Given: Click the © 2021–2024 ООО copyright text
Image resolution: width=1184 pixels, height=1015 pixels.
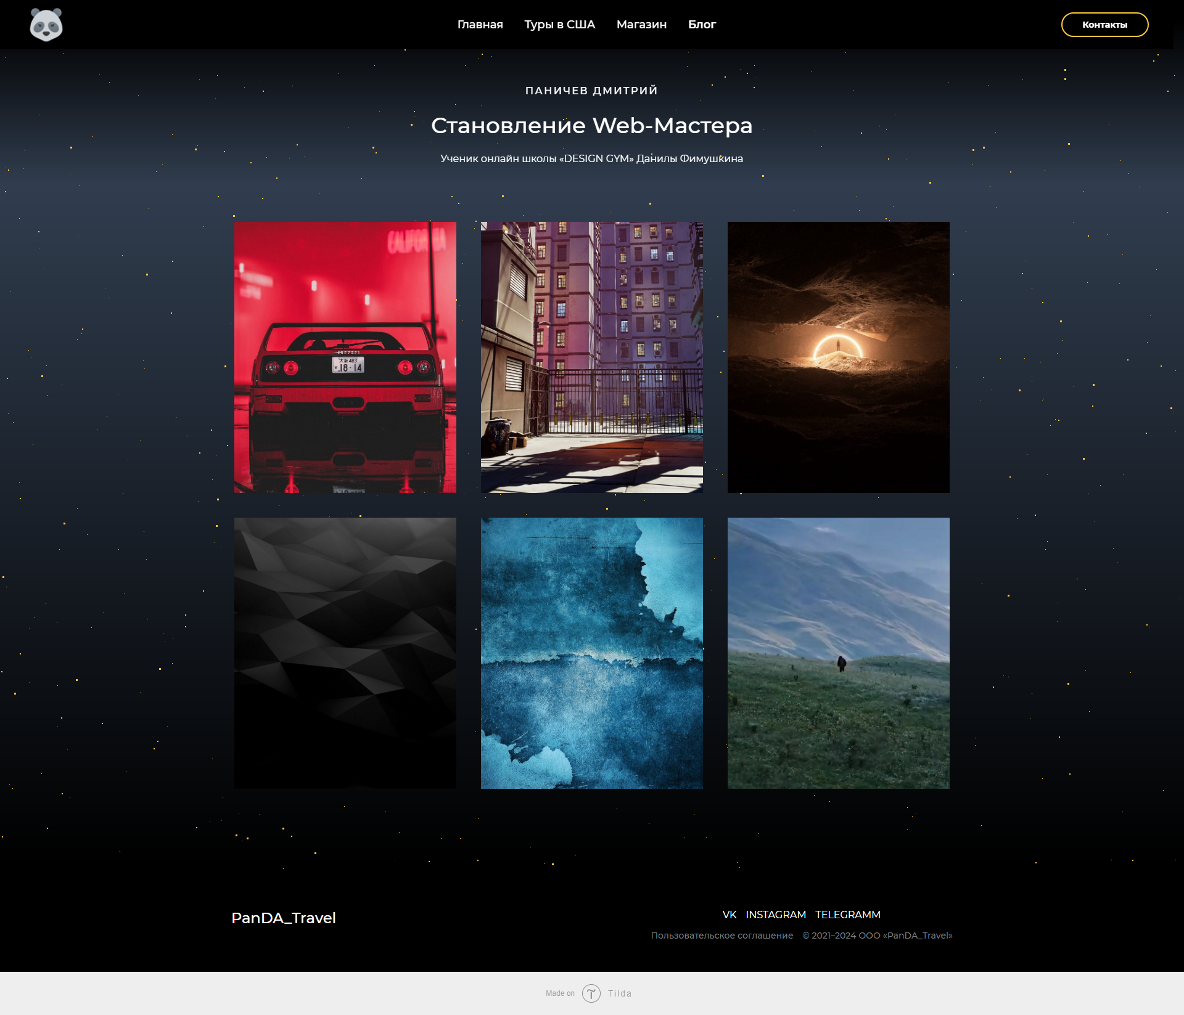Looking at the screenshot, I should click(x=878, y=936).
